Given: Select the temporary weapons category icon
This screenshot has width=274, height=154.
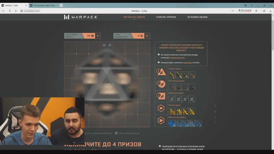Looking at the screenshot, I should click(x=161, y=96).
